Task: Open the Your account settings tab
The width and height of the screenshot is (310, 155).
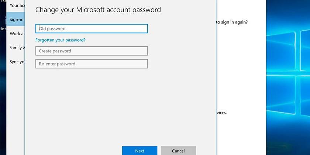Action: pos(17,6)
